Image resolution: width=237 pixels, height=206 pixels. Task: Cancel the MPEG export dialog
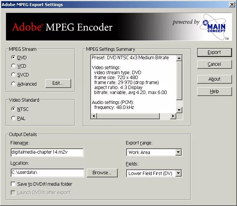214,64
